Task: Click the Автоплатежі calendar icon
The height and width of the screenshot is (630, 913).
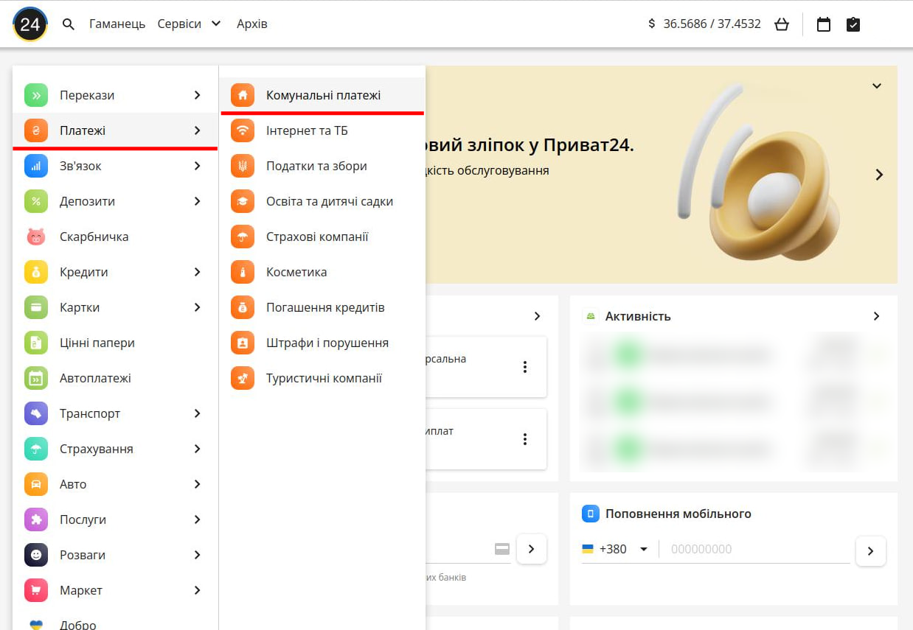Action: pos(36,378)
